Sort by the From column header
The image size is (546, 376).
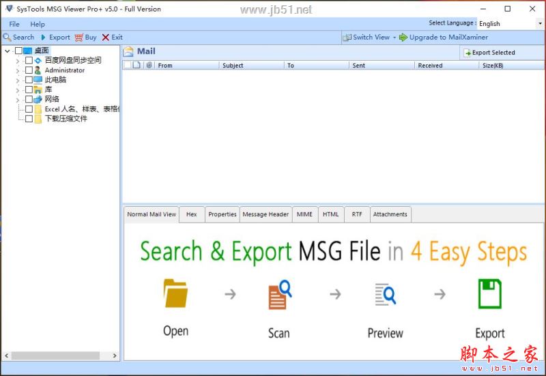pos(187,65)
